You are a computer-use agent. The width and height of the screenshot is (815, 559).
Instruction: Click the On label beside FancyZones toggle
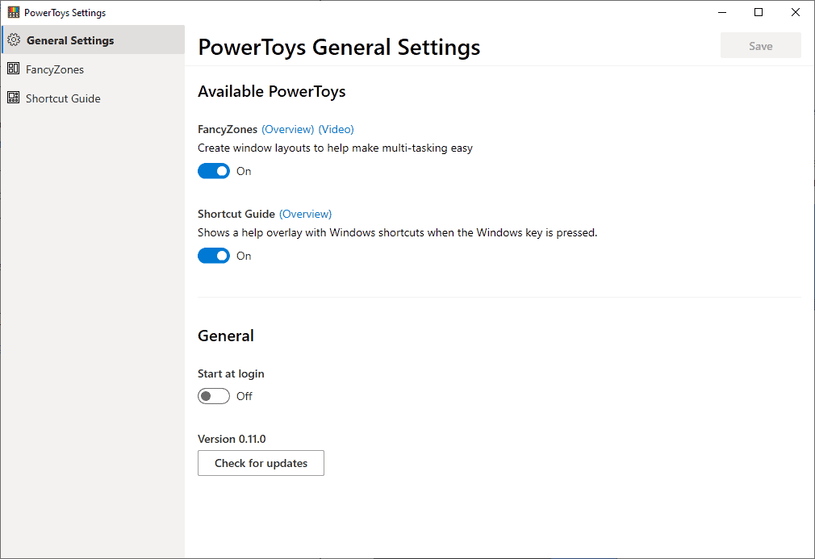pos(244,170)
